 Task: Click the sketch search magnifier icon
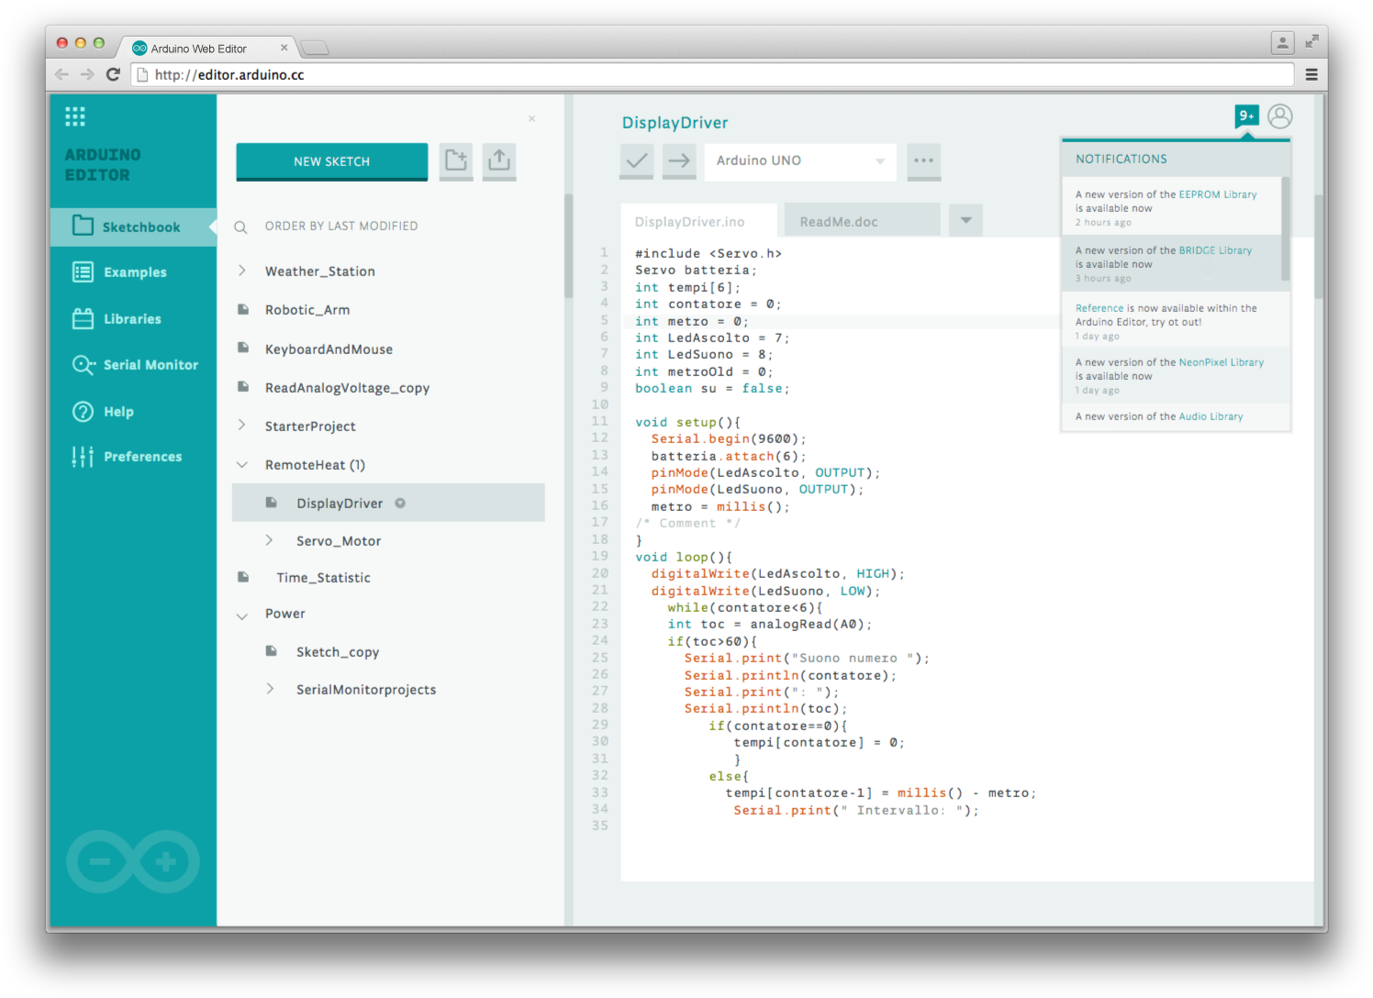coord(240,227)
